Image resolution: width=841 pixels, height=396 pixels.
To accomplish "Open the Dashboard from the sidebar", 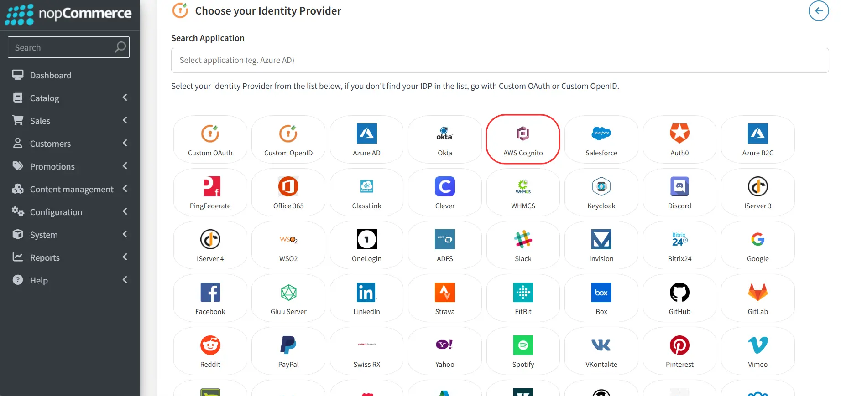I will [x=50, y=75].
